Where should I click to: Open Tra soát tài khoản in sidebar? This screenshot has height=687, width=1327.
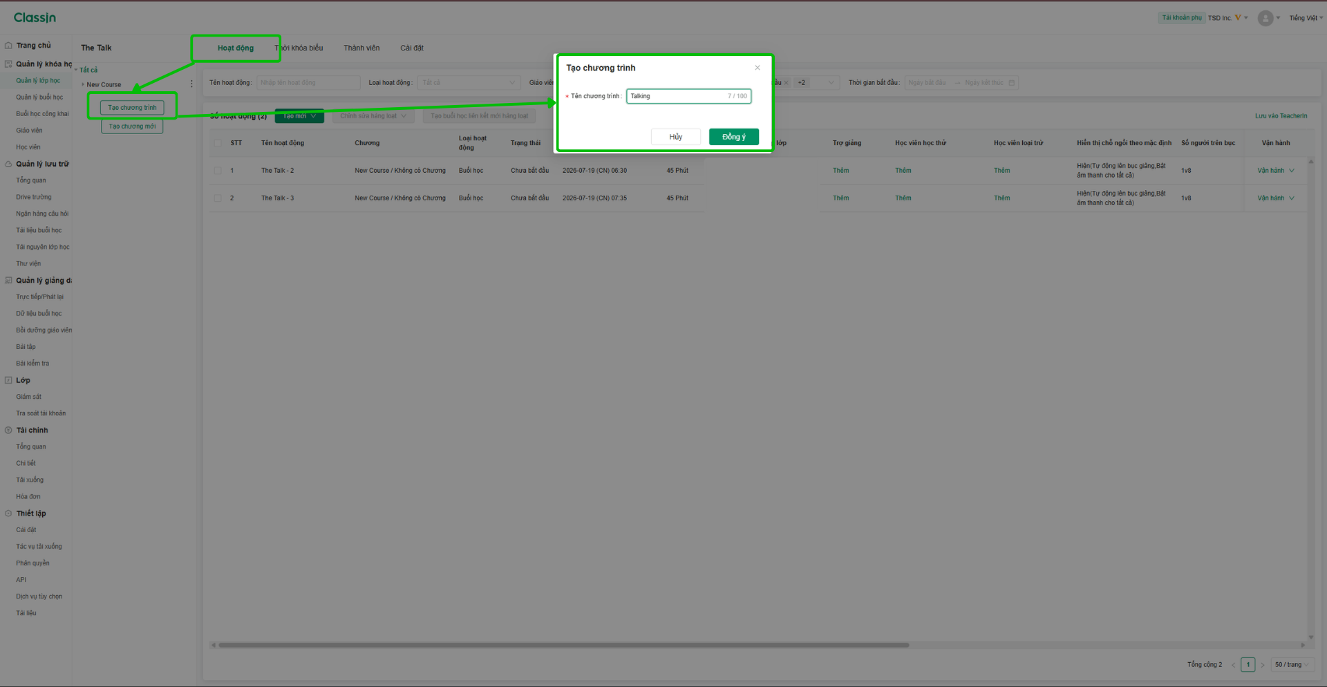[x=41, y=413]
